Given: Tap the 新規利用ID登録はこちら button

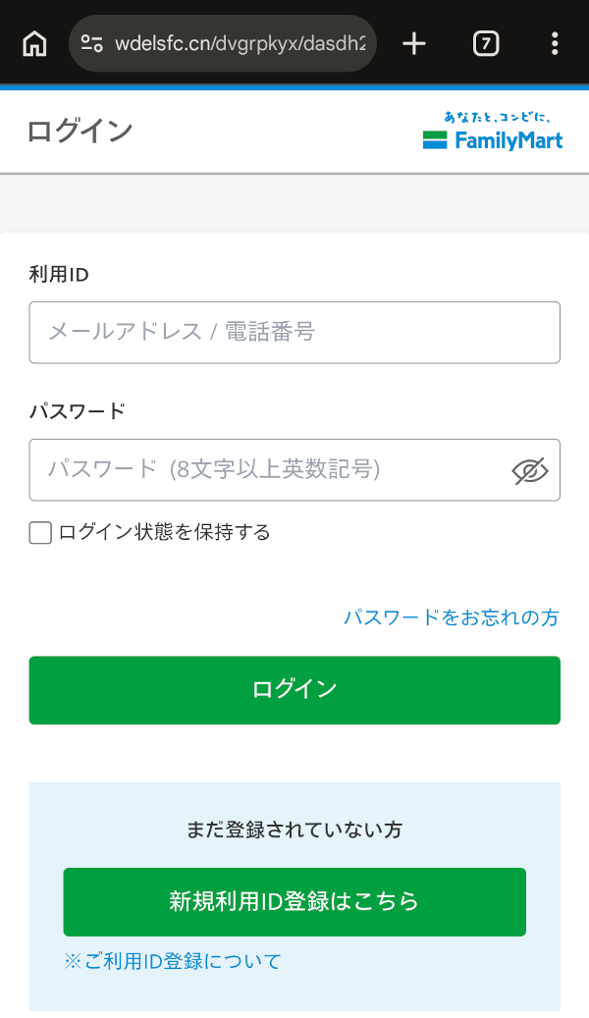Looking at the screenshot, I should coord(294,901).
